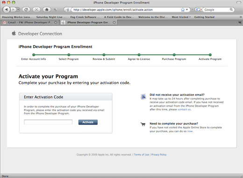The width and height of the screenshot is (243, 178).
Task: Click the Stop loading X button
Action: [x=36, y=10]
